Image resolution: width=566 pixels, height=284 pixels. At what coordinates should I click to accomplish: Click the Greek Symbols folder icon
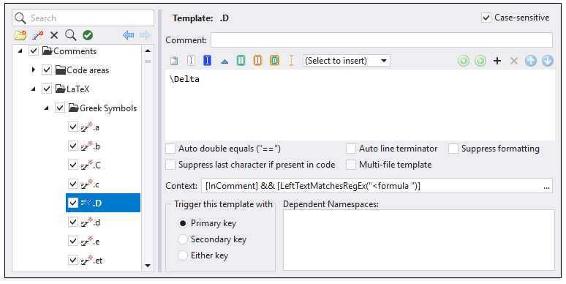[74, 108]
